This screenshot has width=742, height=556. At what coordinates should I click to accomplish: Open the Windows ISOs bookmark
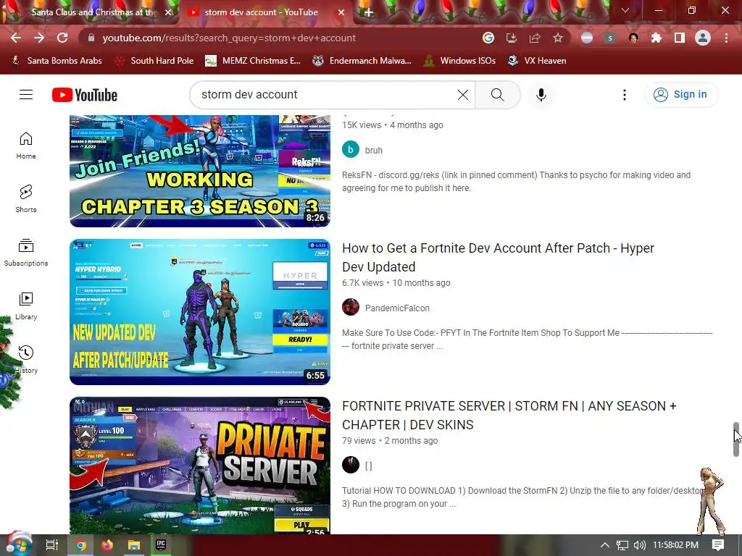coord(459,61)
